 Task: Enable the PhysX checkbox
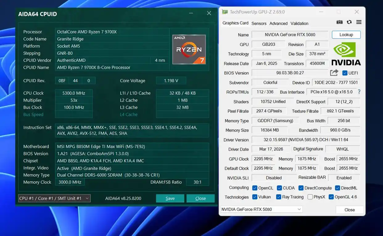coord(310,197)
